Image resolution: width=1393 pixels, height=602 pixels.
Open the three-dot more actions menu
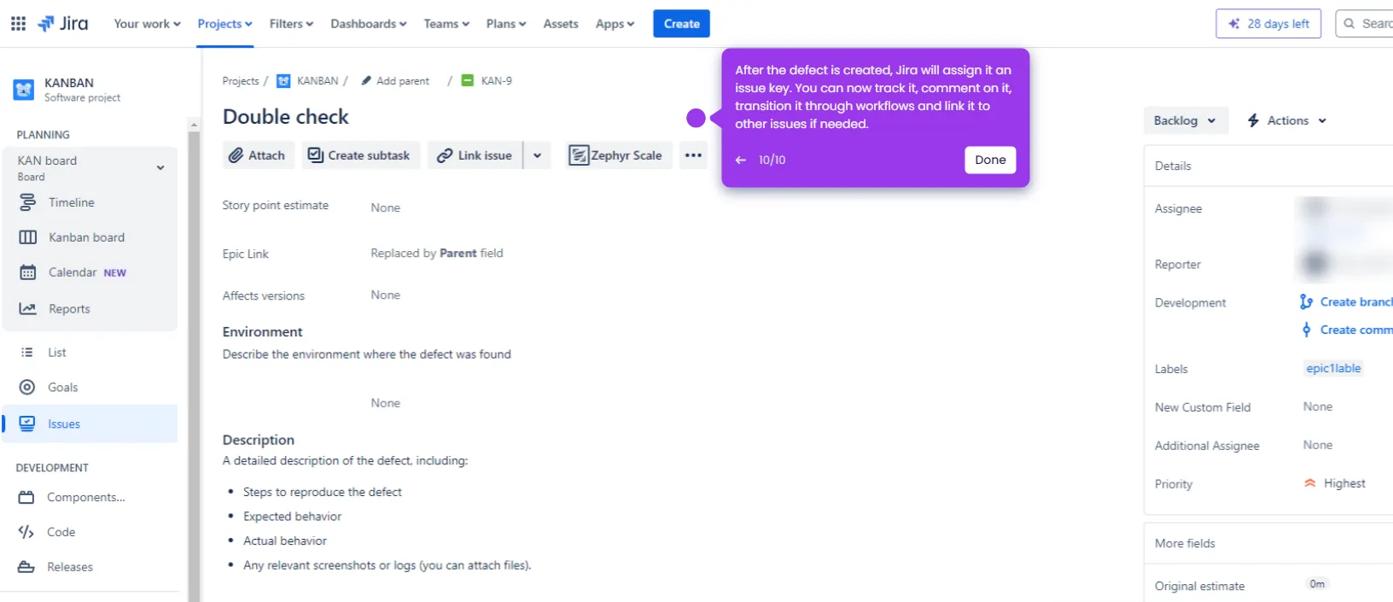tap(693, 155)
